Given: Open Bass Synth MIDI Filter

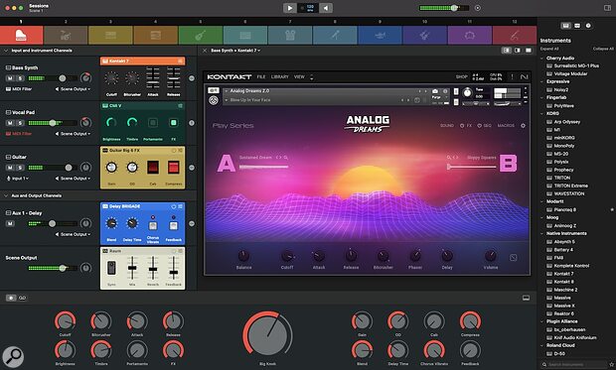Looking at the screenshot, I should tap(19, 89).
